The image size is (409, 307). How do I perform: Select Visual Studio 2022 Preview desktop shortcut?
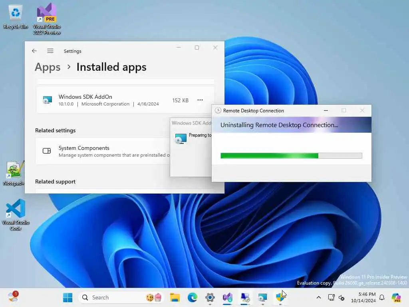47,19
